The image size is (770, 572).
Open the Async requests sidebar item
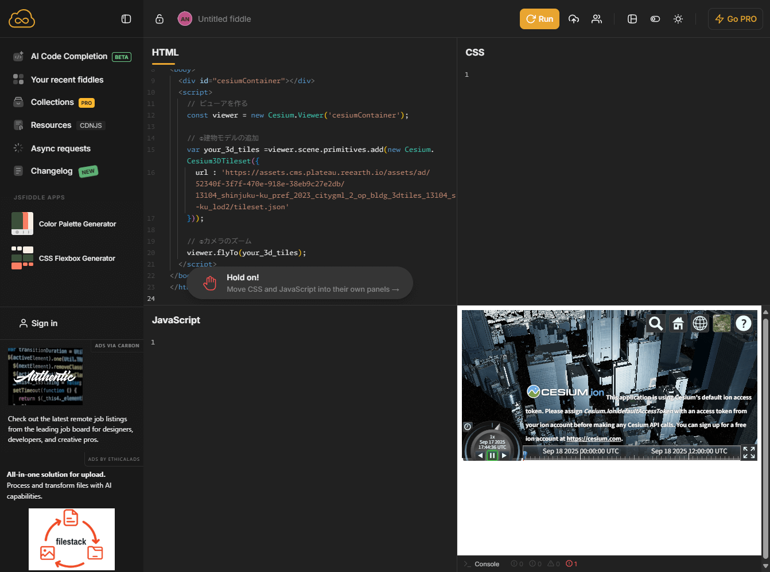(x=60, y=148)
